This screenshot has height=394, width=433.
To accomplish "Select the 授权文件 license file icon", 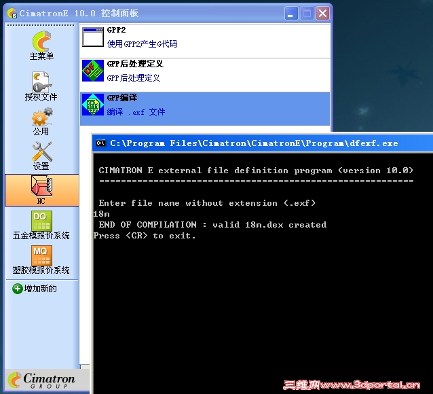I will pyautogui.click(x=41, y=82).
